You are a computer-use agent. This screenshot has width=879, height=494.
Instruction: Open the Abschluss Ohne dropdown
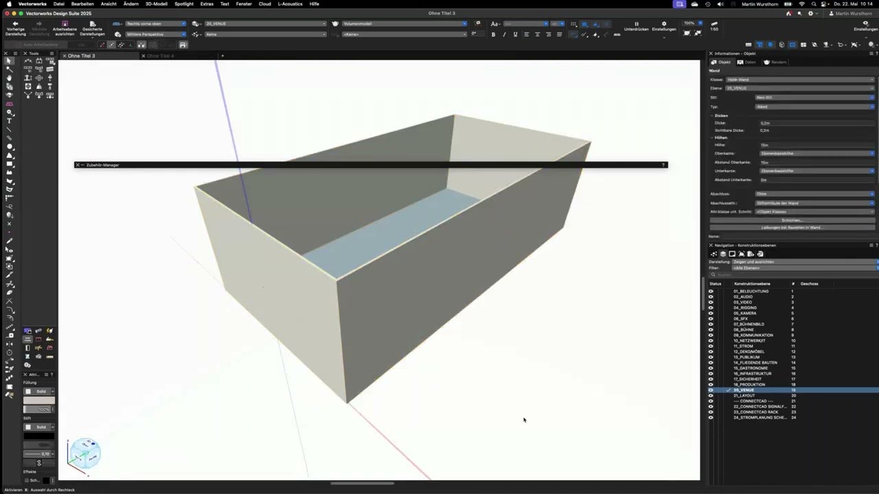815,194
